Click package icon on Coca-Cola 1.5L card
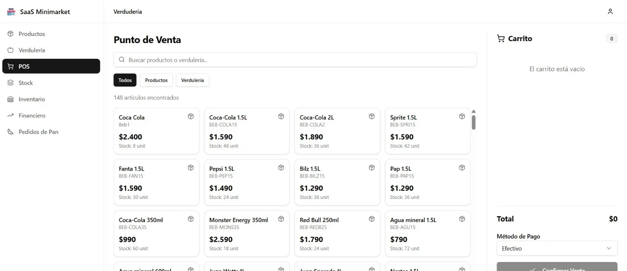The image size is (627, 271). click(281, 116)
